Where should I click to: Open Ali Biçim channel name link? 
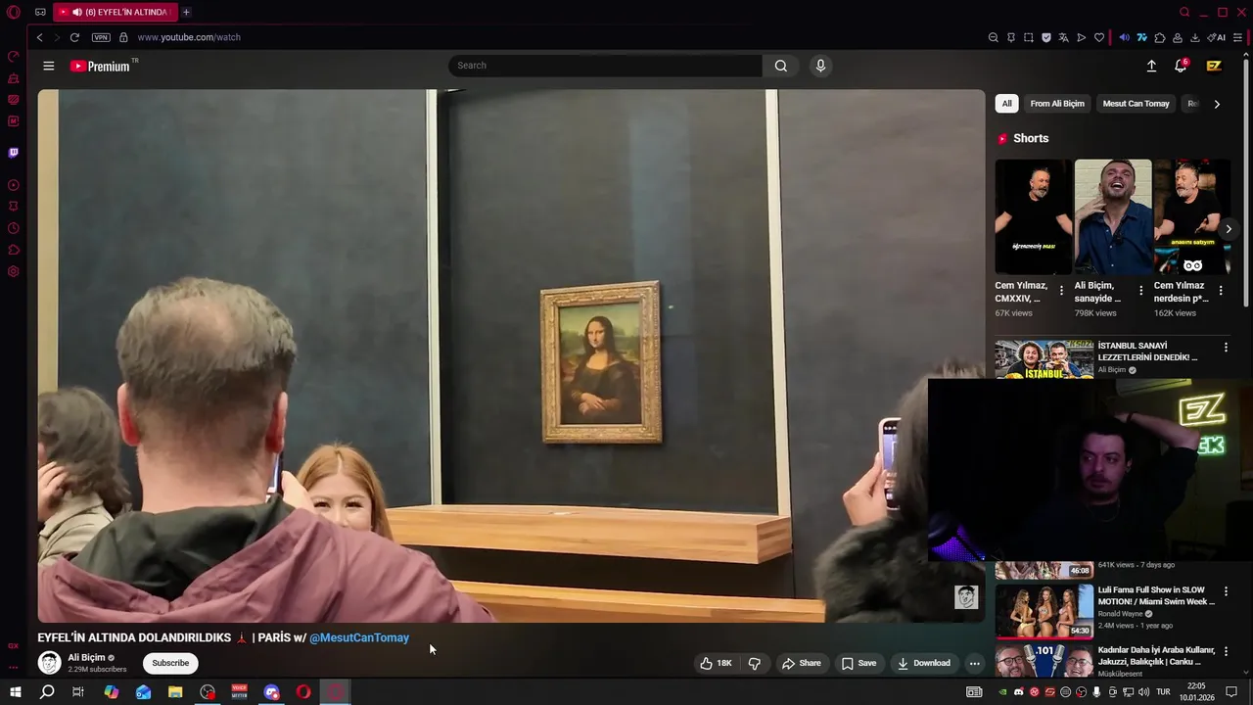coord(86,658)
